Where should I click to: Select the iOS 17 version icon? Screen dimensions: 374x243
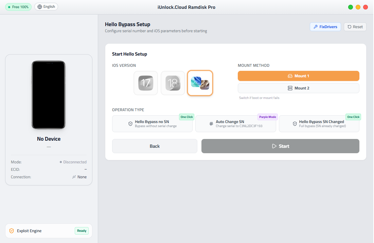pyautogui.click(x=146, y=83)
